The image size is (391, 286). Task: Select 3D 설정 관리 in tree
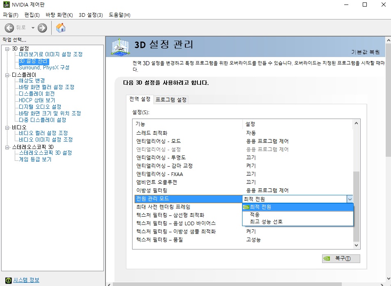(34, 61)
